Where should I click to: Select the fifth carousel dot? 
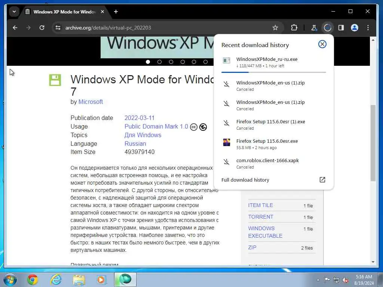coord(194,62)
